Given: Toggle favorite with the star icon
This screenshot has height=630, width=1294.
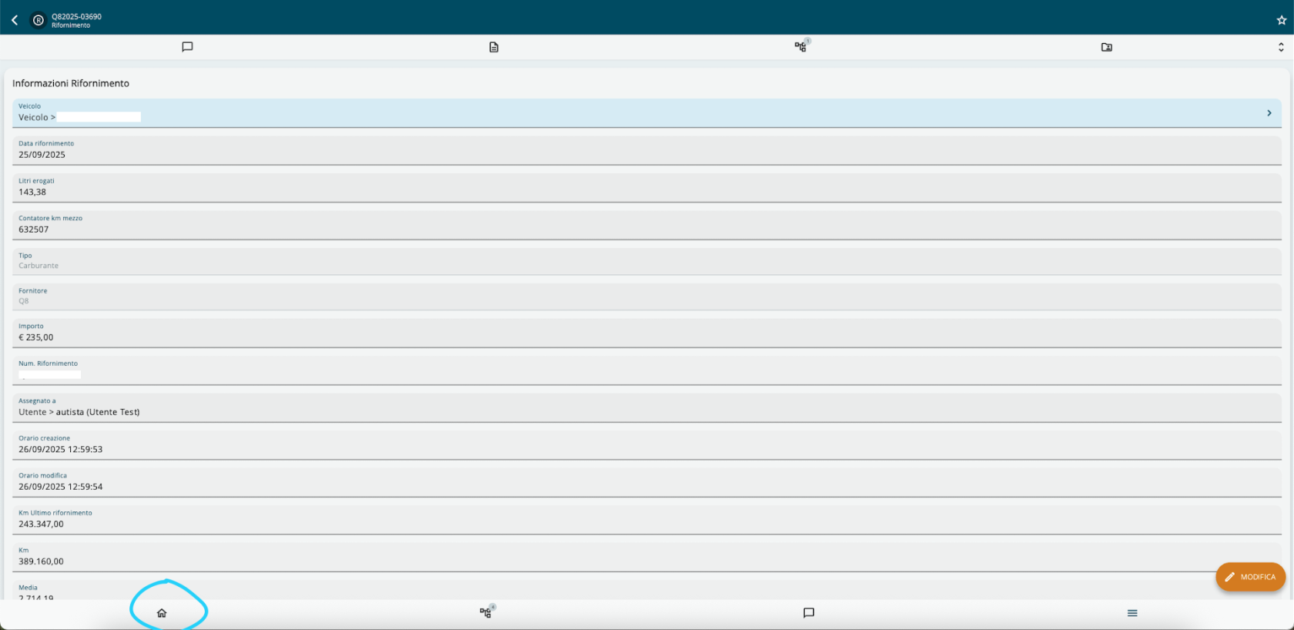Looking at the screenshot, I should click(x=1280, y=19).
